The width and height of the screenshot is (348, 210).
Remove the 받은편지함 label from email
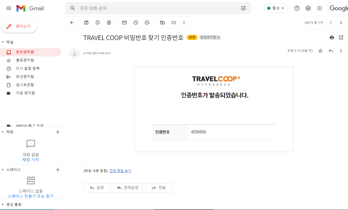click(x=218, y=38)
